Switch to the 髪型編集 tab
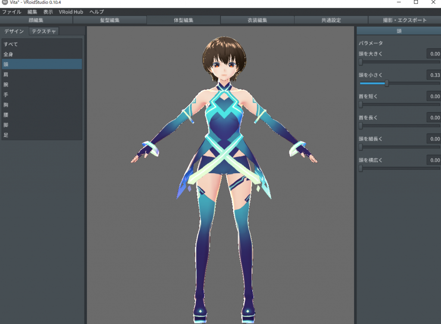The image size is (441, 324). coord(110,20)
